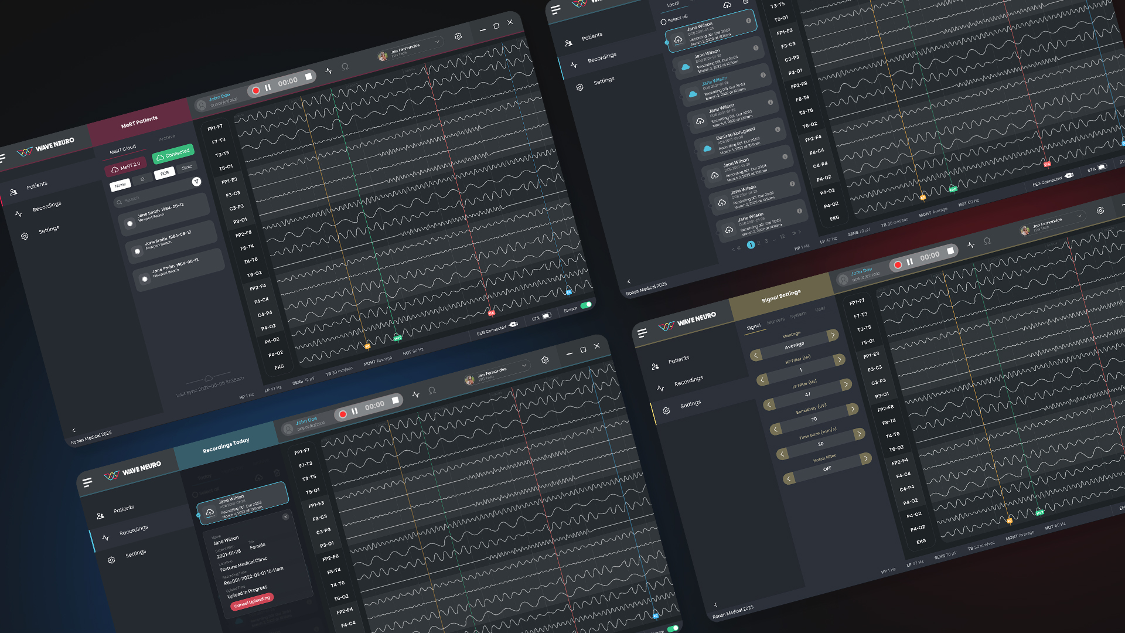The image size is (1125, 633).
Task: Open Jen Fernandes user dropdown, Signal Settings window
Action: [x=1052, y=224]
